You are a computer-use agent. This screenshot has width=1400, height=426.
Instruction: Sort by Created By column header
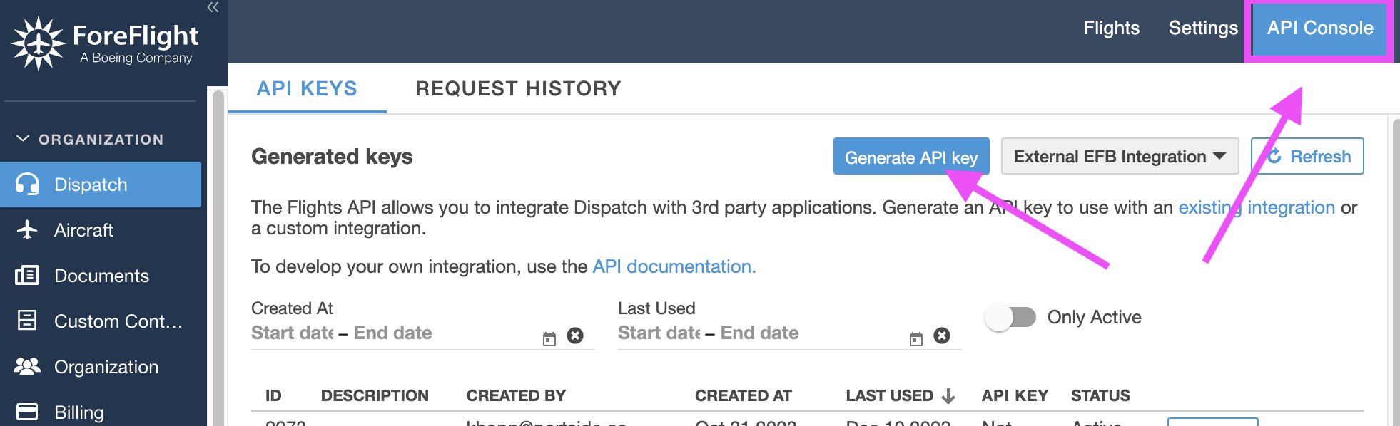pyautogui.click(x=516, y=395)
